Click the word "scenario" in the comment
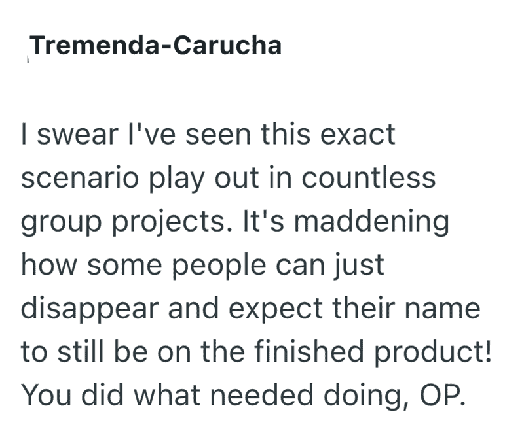The width and height of the screenshot is (524, 429). [80, 178]
